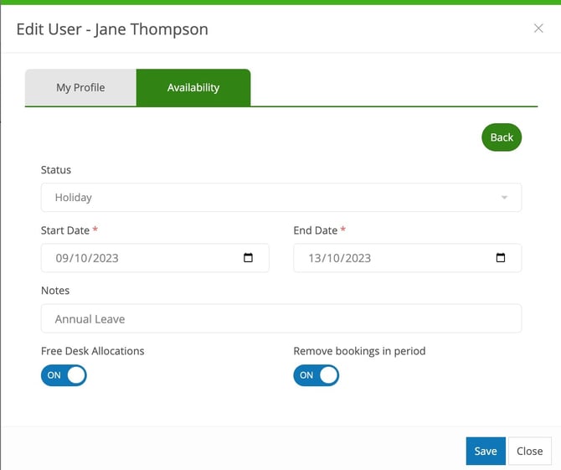Image resolution: width=561 pixels, height=470 pixels.
Task: Open the End Date calendar picker icon
Action: click(501, 258)
